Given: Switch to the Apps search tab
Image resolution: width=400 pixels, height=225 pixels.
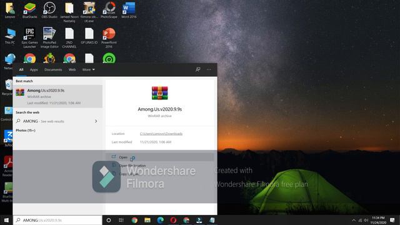Looking at the screenshot, I should 34,69.
